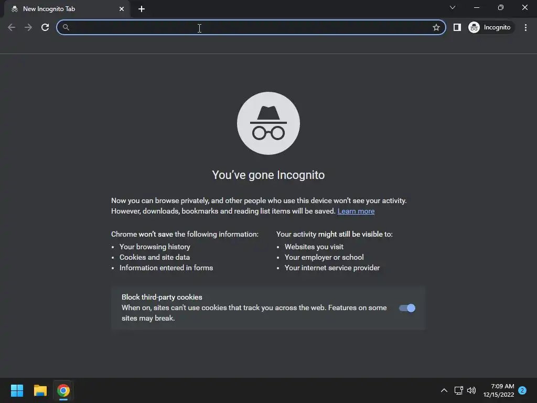Click the forward navigation arrow
The width and height of the screenshot is (537, 403).
tap(28, 27)
